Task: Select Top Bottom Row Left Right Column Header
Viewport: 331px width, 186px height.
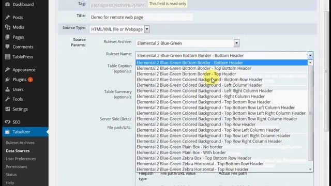Action: 222,113
